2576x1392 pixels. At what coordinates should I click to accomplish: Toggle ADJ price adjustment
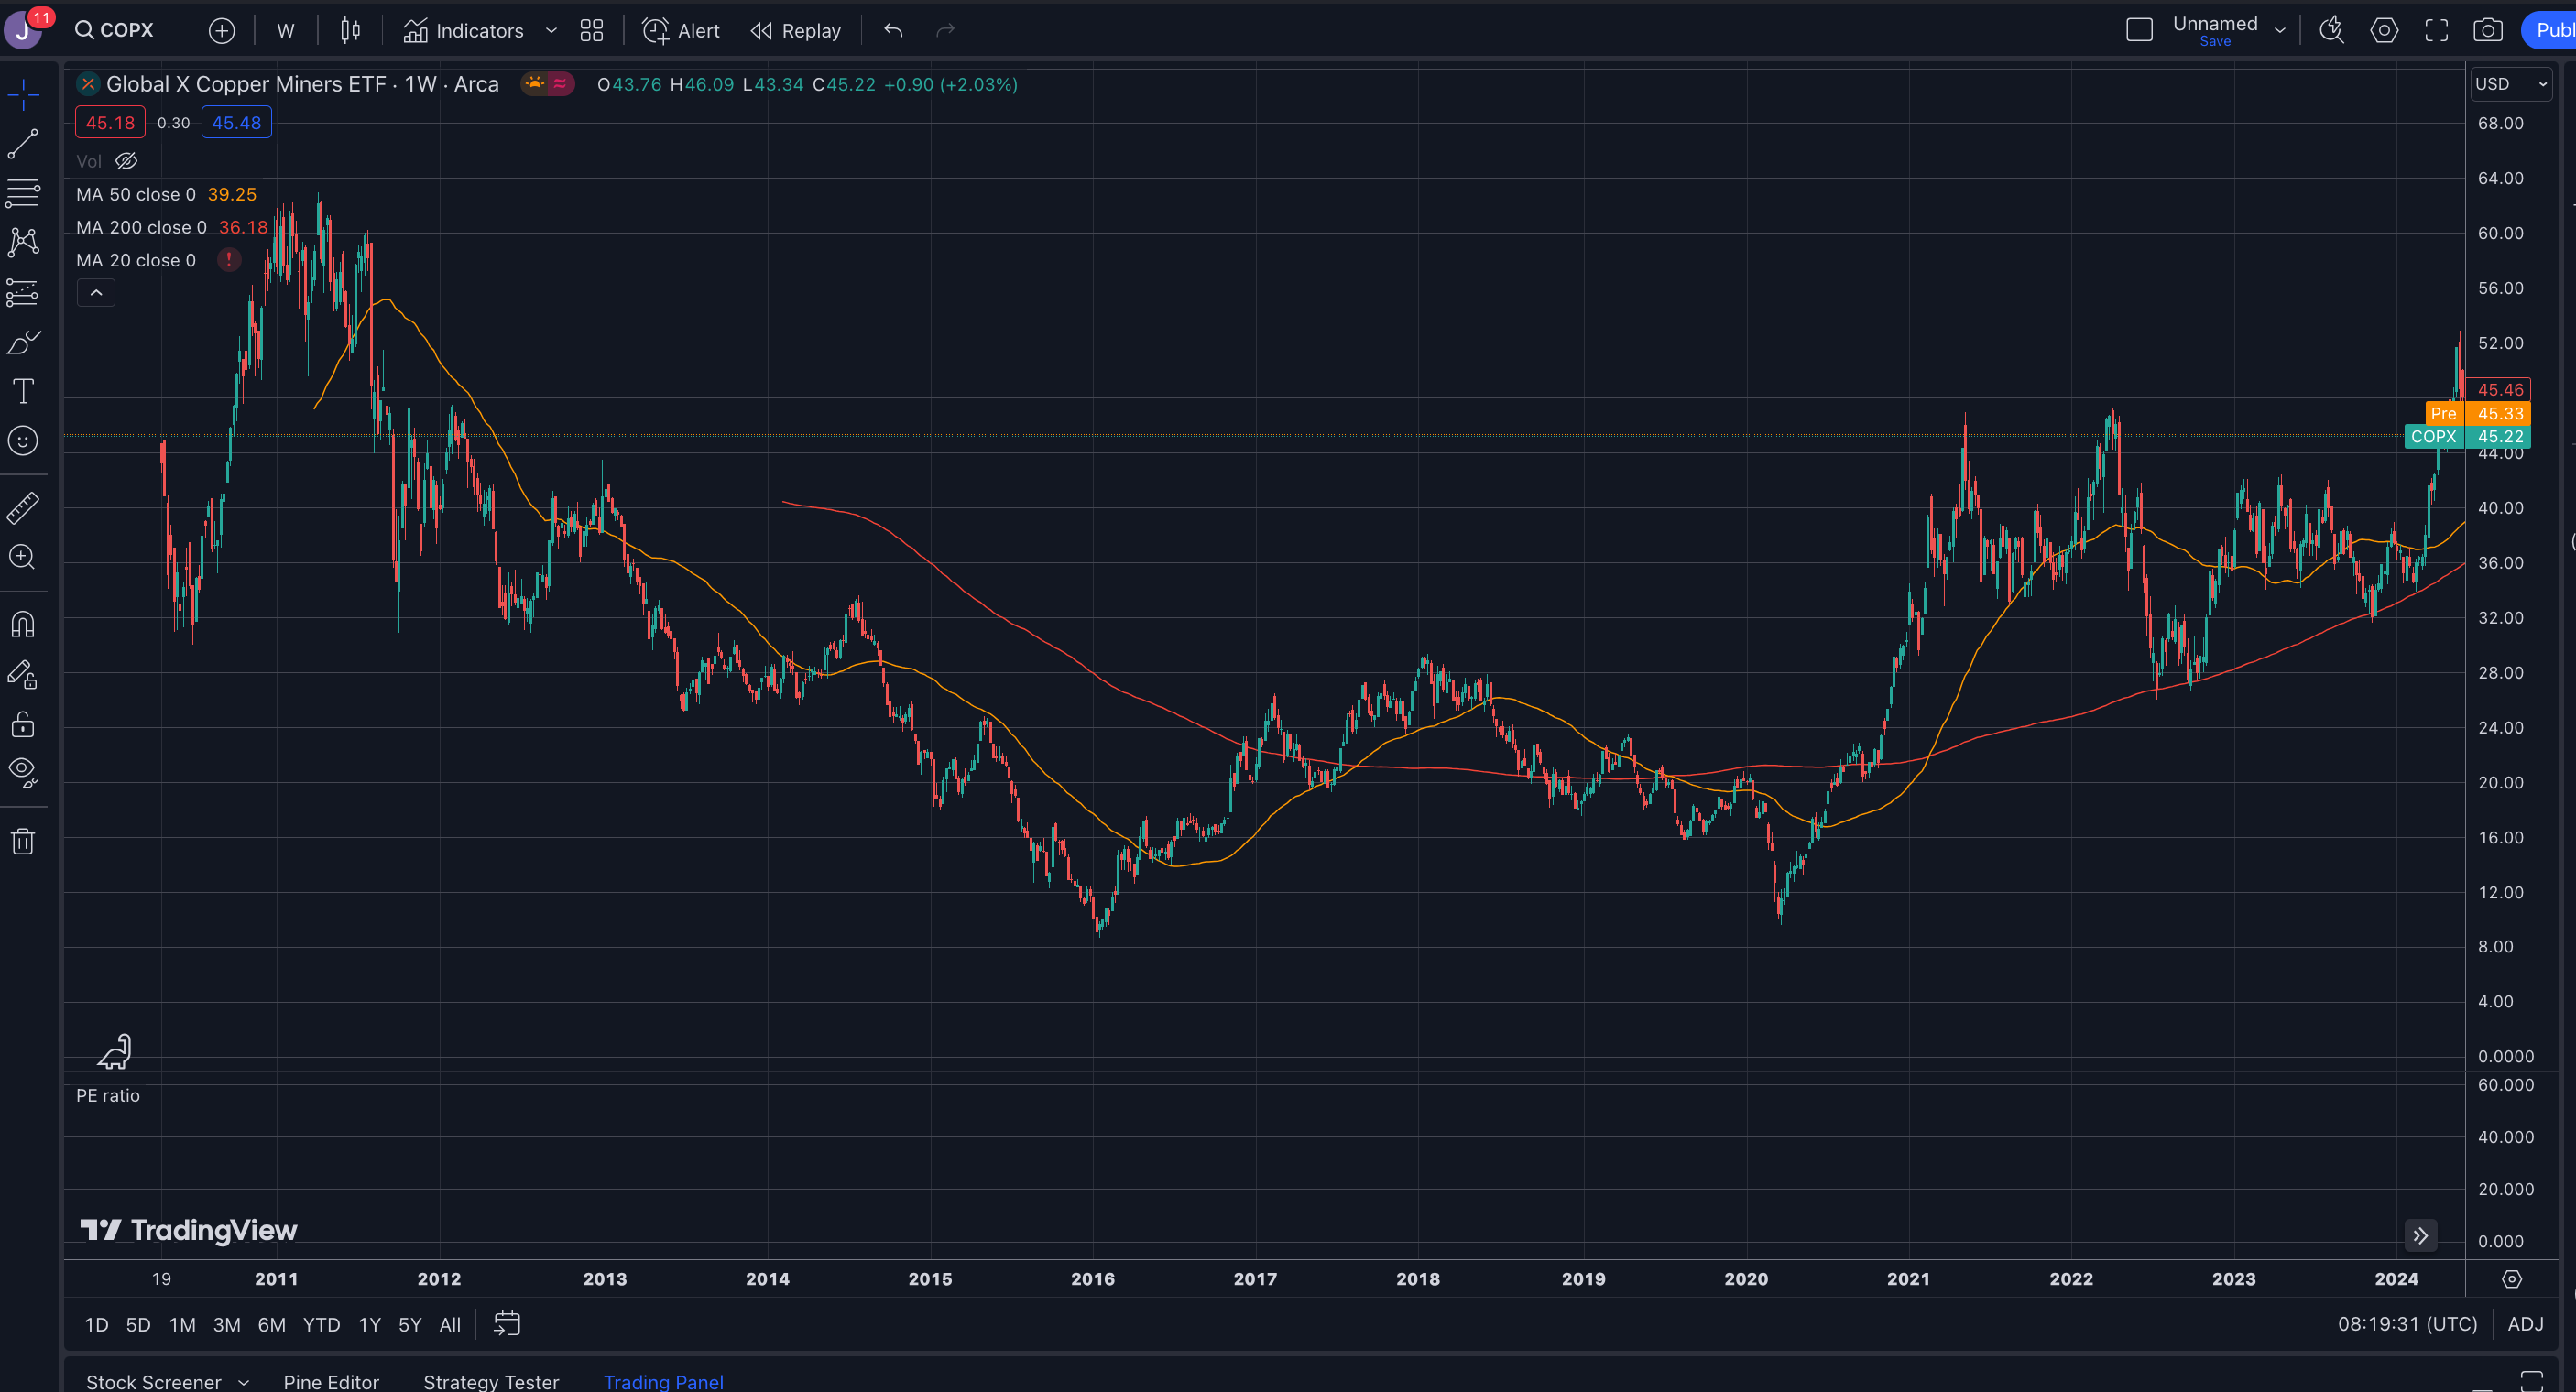pyautogui.click(x=2524, y=1324)
